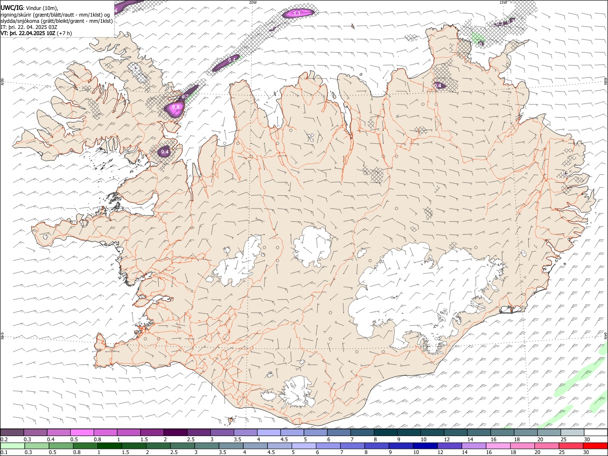Click the 'IT: þri. 22. 04. 2025 03Z' line
The image size is (608, 456).
(x=28, y=27)
